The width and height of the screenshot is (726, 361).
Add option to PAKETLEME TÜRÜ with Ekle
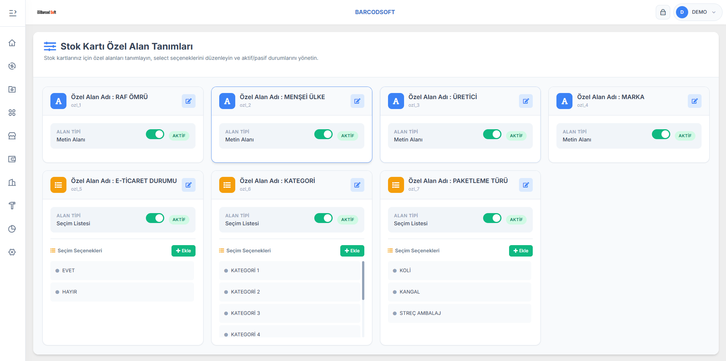521,251
